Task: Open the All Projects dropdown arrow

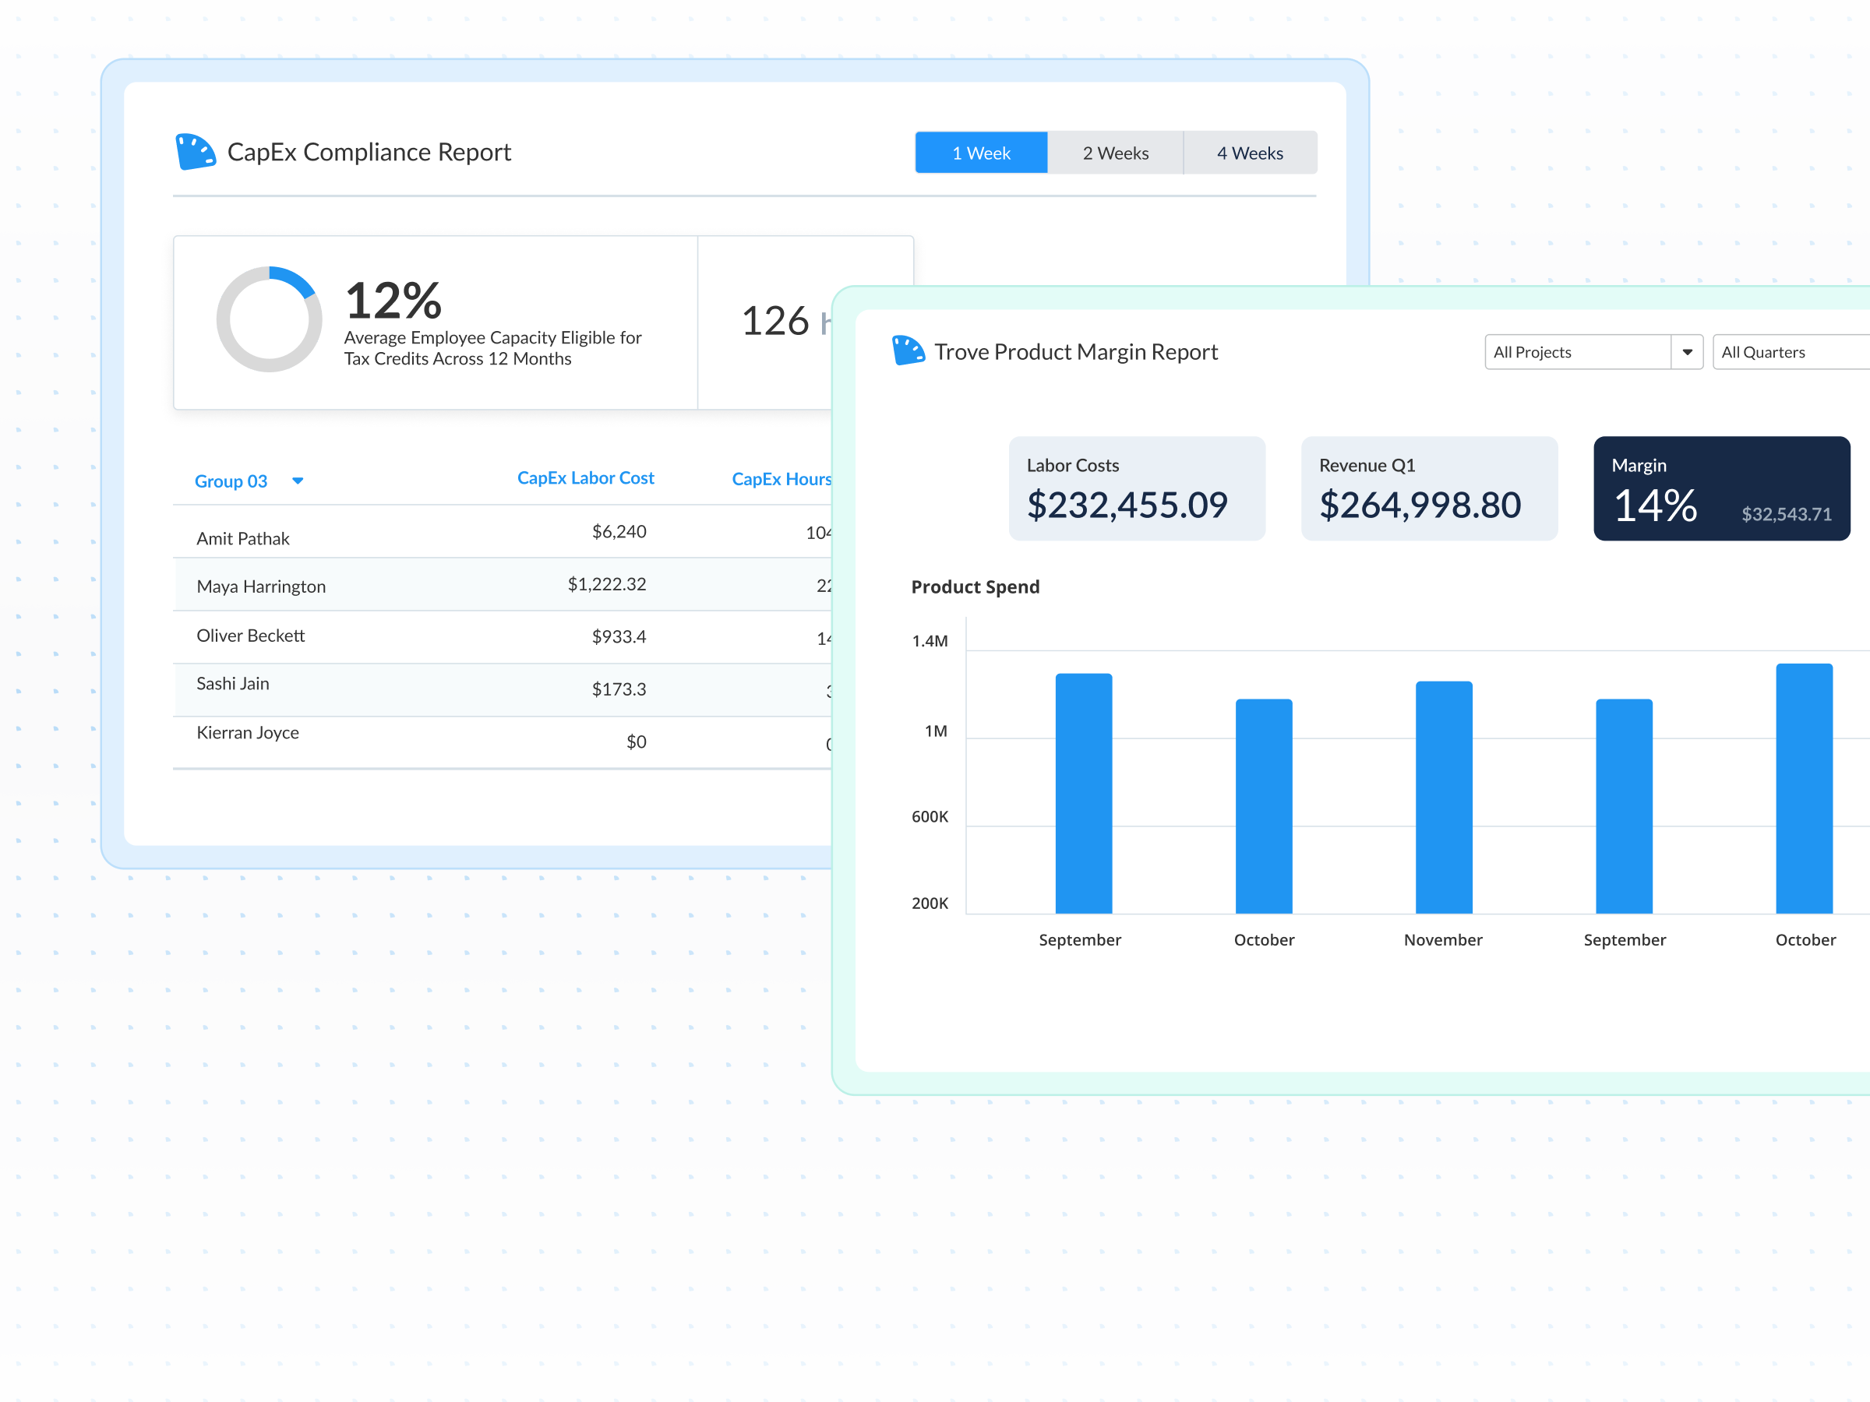Action: 1687,352
